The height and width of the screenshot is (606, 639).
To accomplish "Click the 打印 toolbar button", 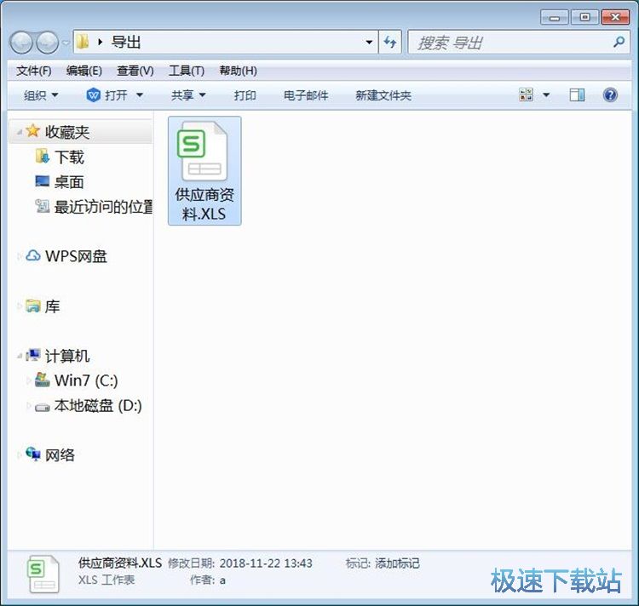I will (245, 95).
